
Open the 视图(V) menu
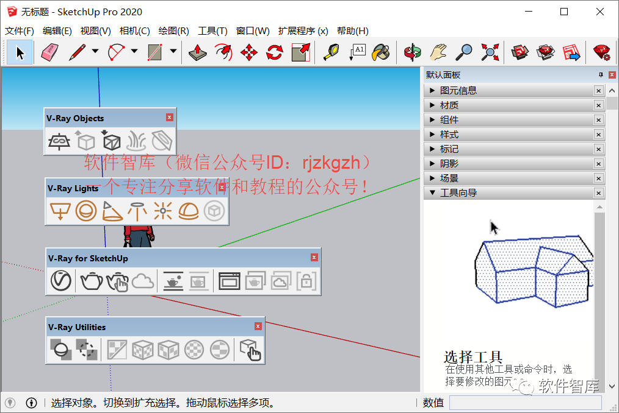click(95, 30)
